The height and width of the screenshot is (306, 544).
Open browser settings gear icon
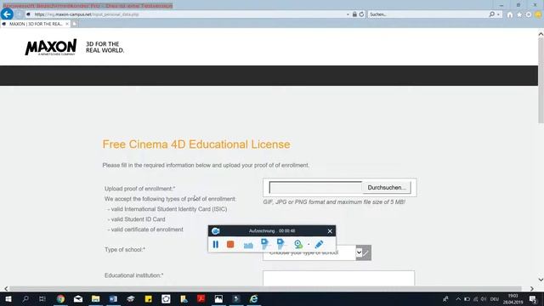529,14
